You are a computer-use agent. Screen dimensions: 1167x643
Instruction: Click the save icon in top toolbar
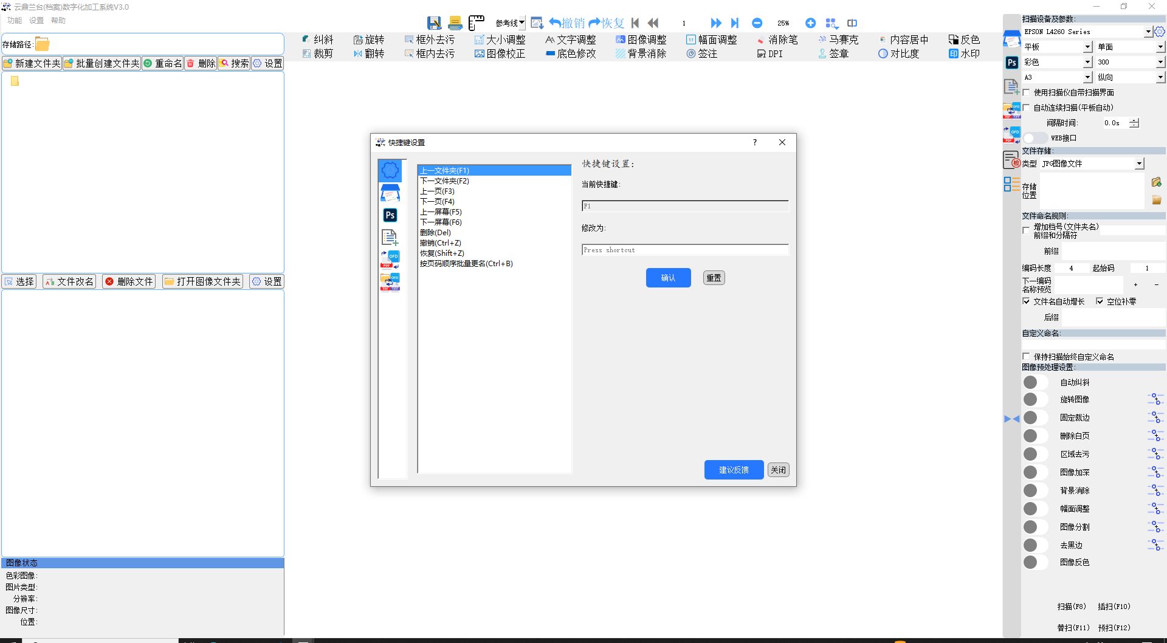click(x=434, y=23)
